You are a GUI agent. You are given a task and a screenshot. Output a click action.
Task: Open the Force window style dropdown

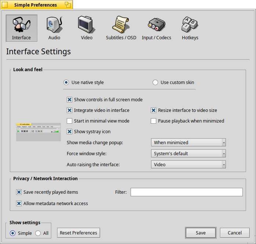pos(189,153)
